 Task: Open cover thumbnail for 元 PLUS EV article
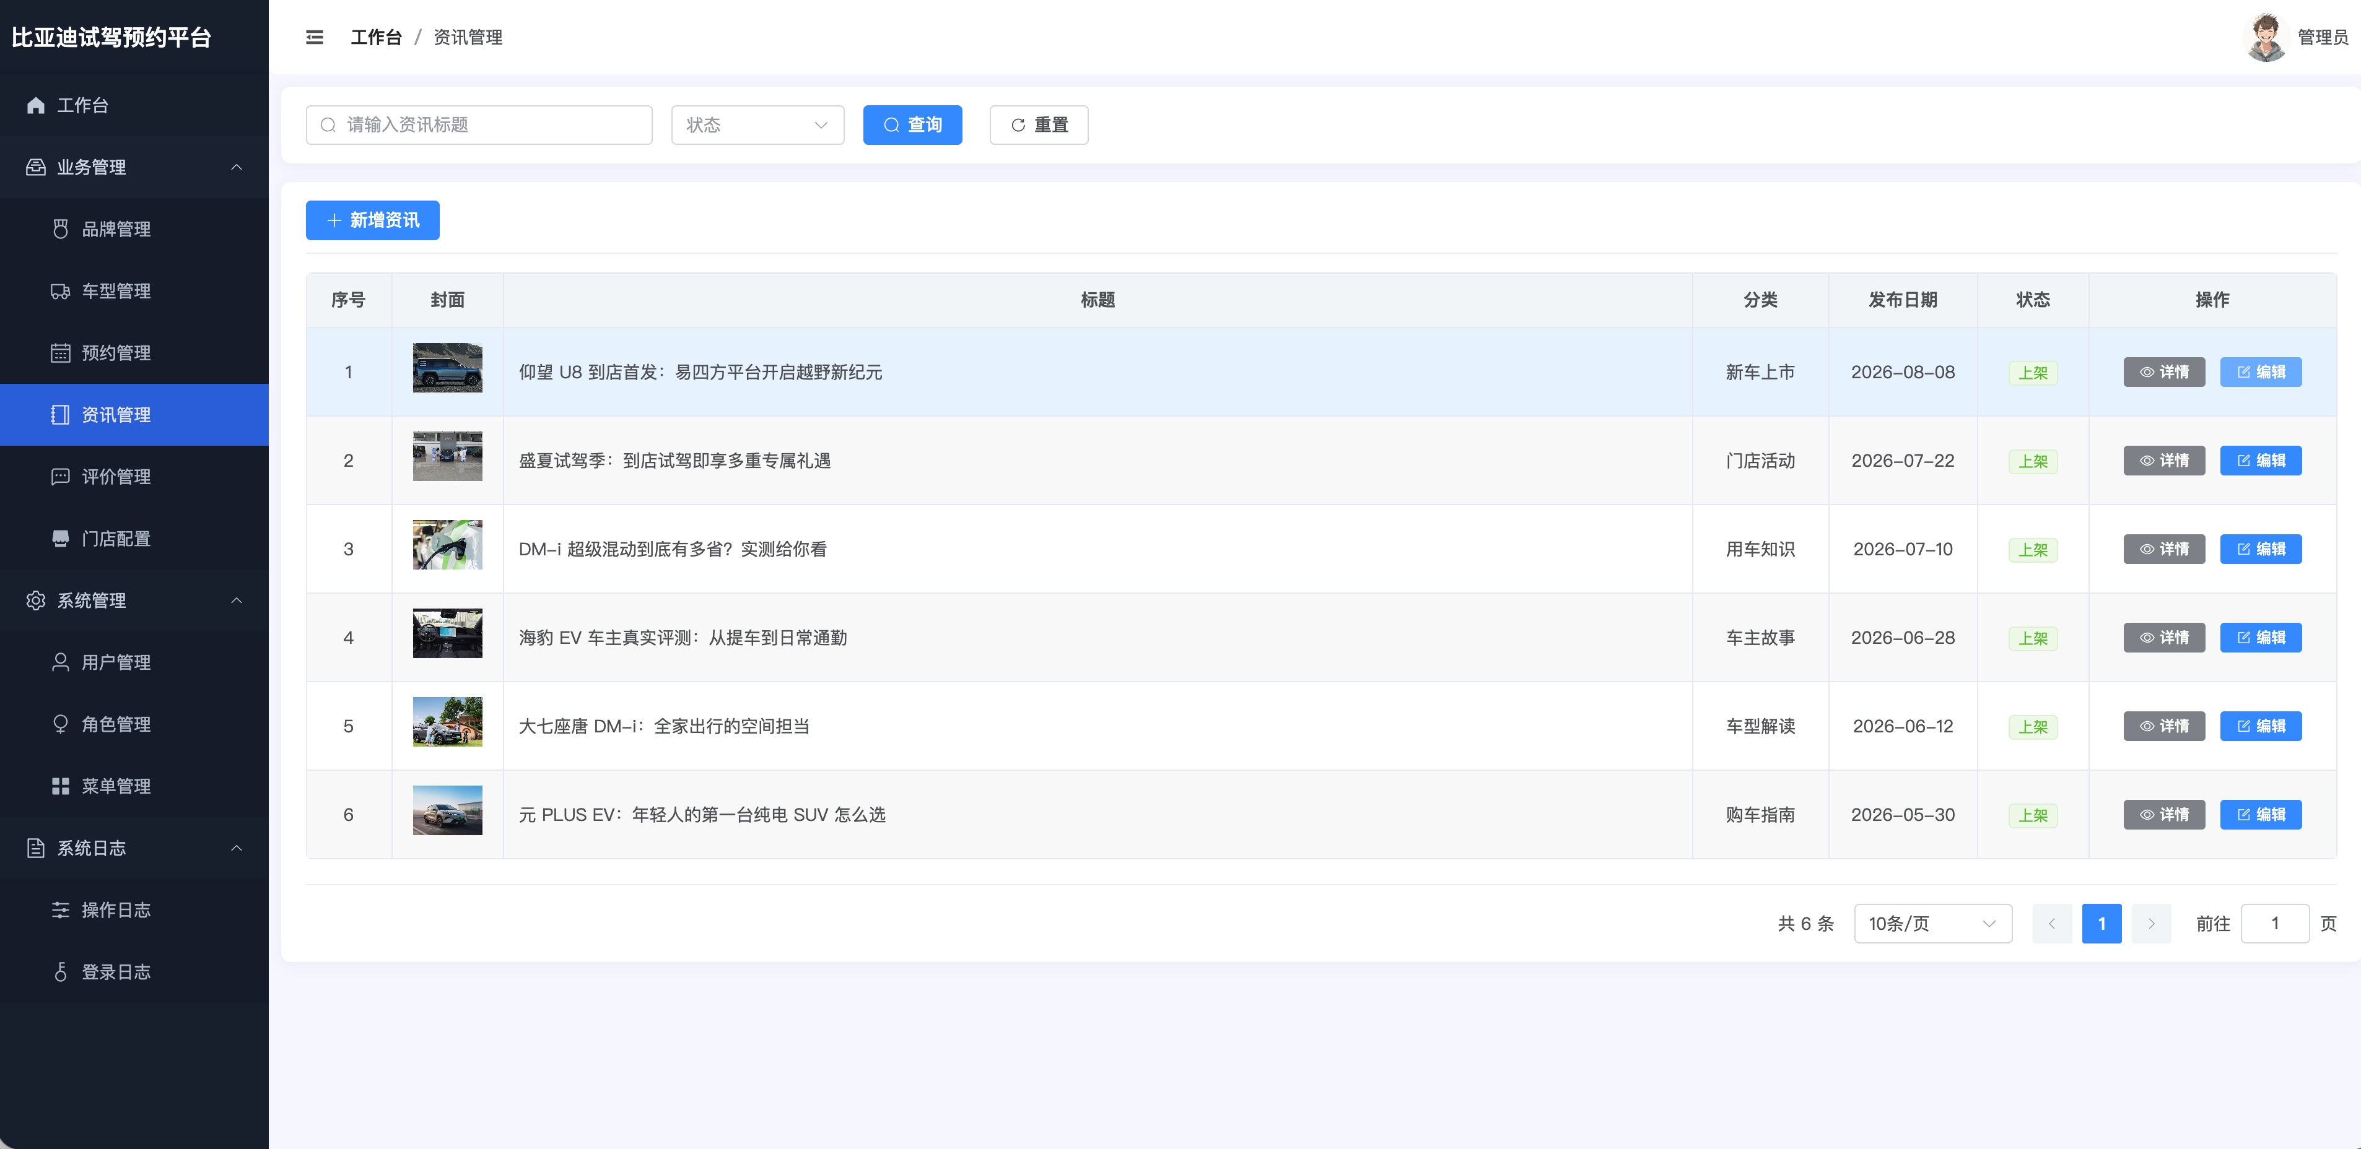tap(447, 810)
